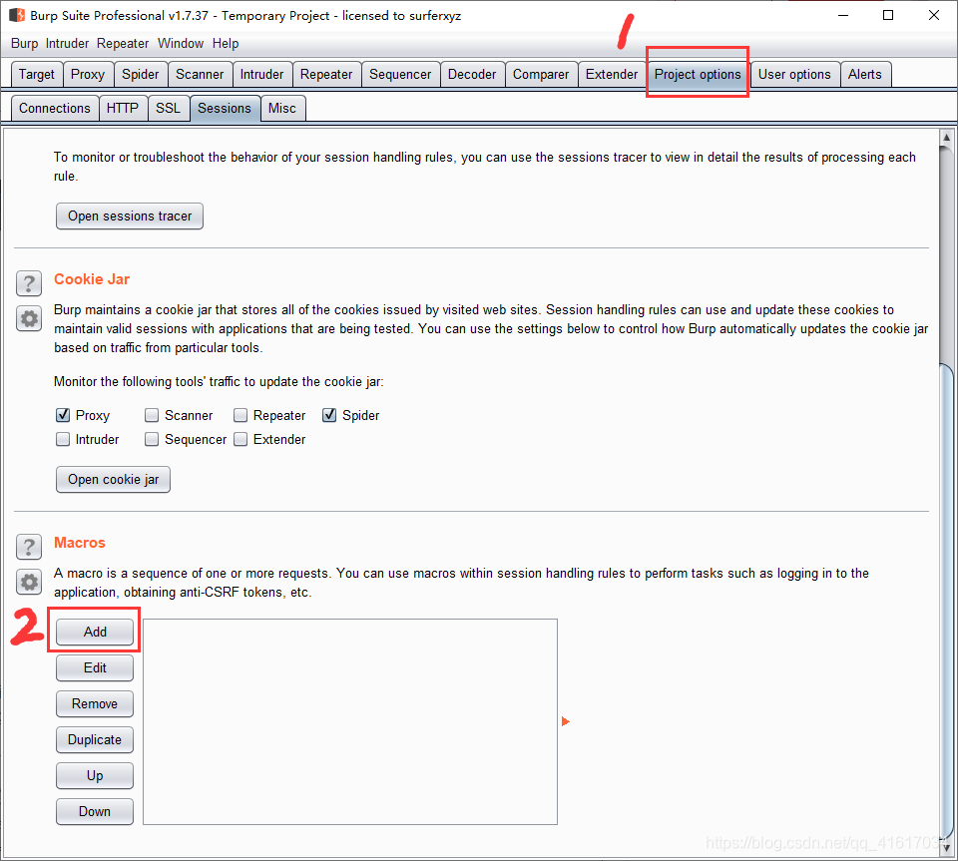Switch to the User options tab
This screenshot has width=958, height=861.
coord(794,75)
